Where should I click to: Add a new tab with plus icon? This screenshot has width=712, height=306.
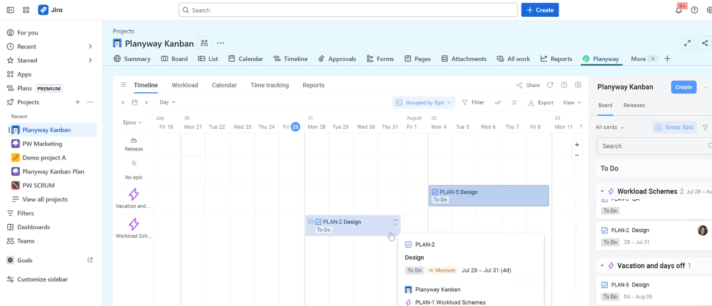[667, 59]
